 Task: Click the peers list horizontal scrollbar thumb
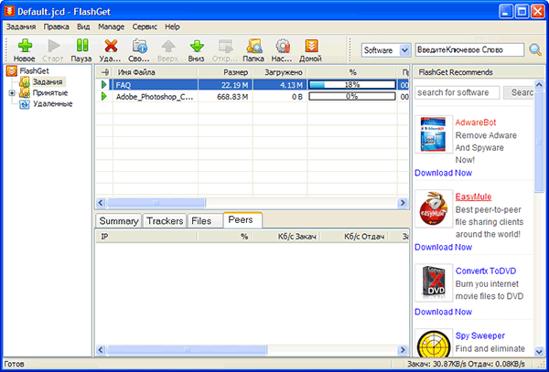coord(187,350)
